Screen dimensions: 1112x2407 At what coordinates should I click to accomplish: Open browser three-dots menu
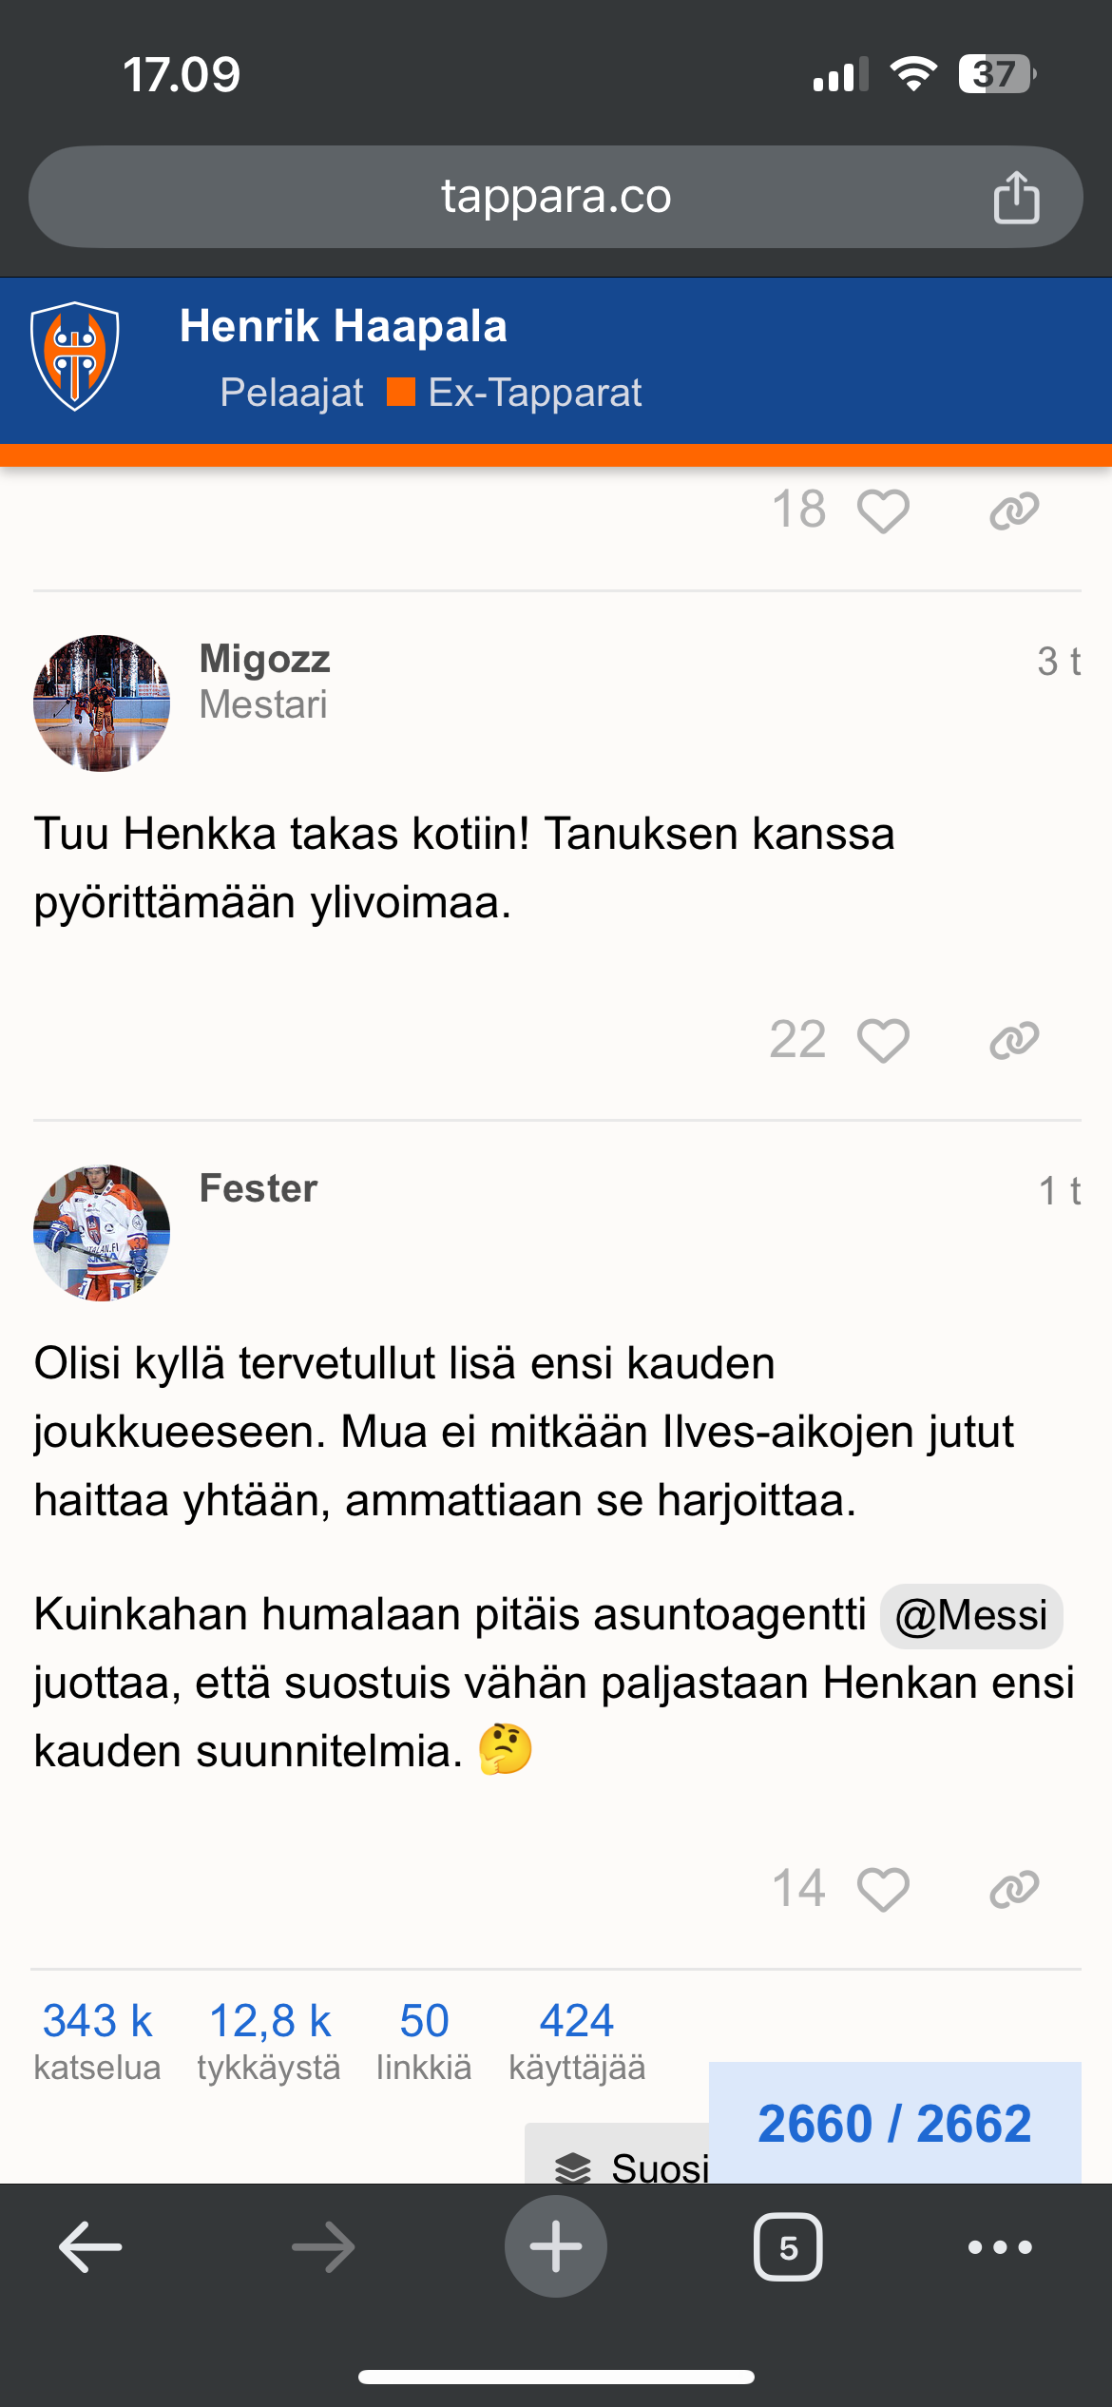click(999, 2247)
